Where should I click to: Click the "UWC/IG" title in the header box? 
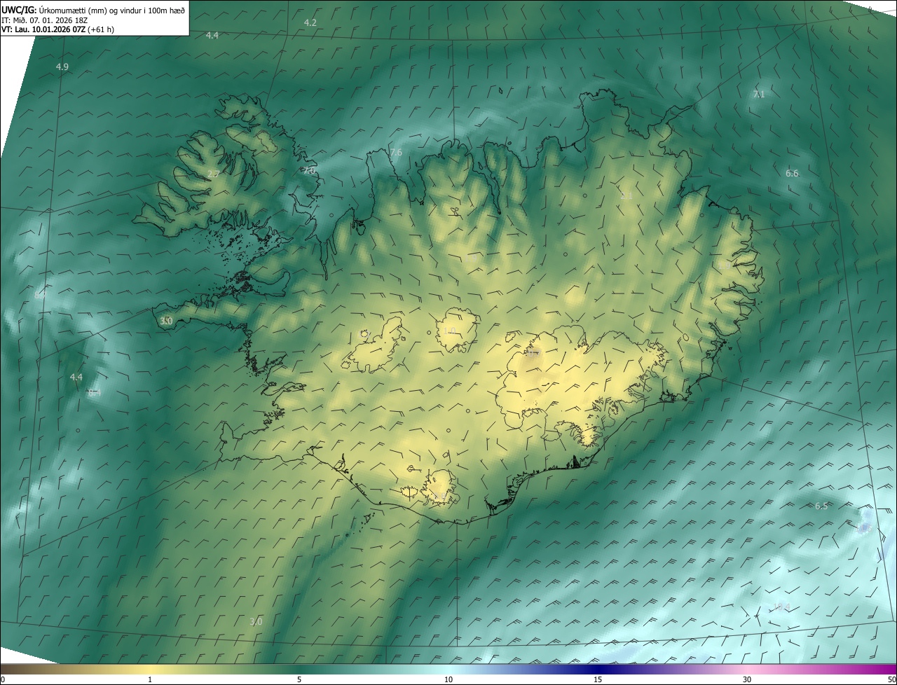19,9
